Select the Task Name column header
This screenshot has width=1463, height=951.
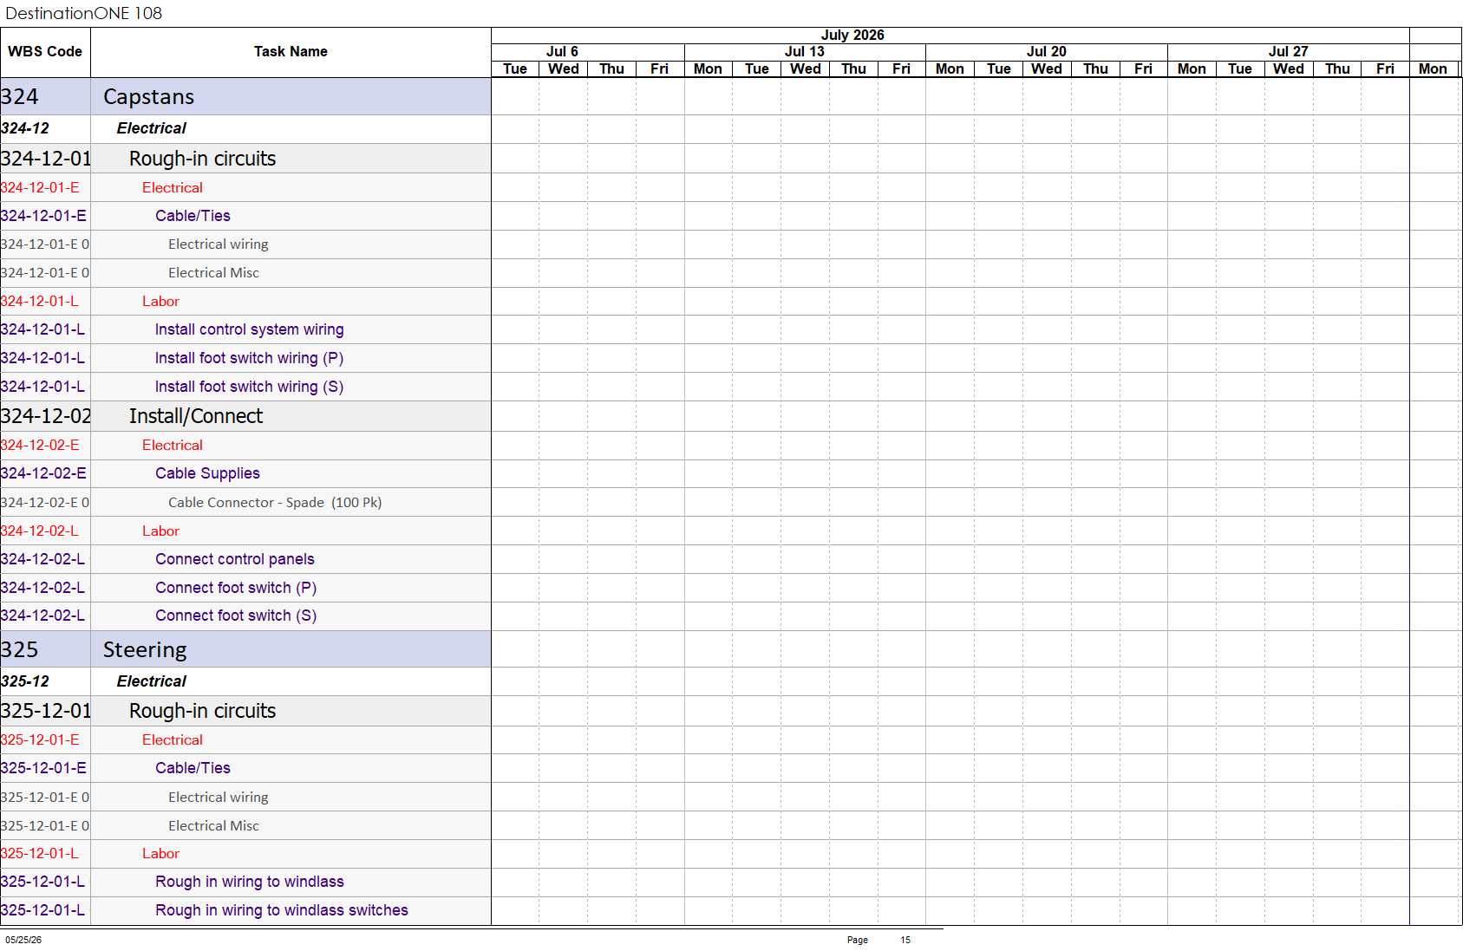[x=291, y=51]
